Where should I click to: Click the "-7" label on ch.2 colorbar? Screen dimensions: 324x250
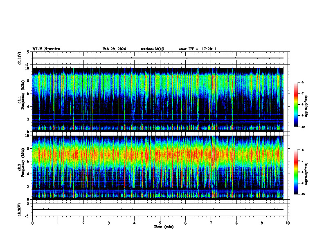pos(302,161)
